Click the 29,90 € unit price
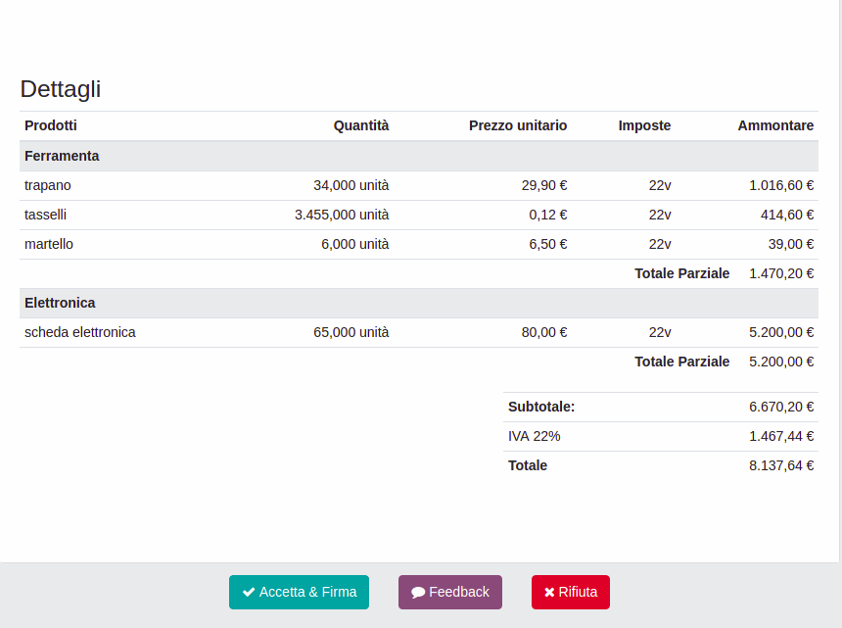 click(544, 185)
